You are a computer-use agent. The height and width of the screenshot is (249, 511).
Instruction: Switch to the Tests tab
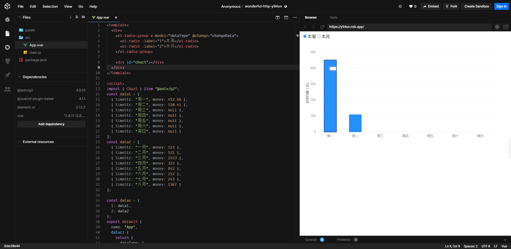(333, 18)
